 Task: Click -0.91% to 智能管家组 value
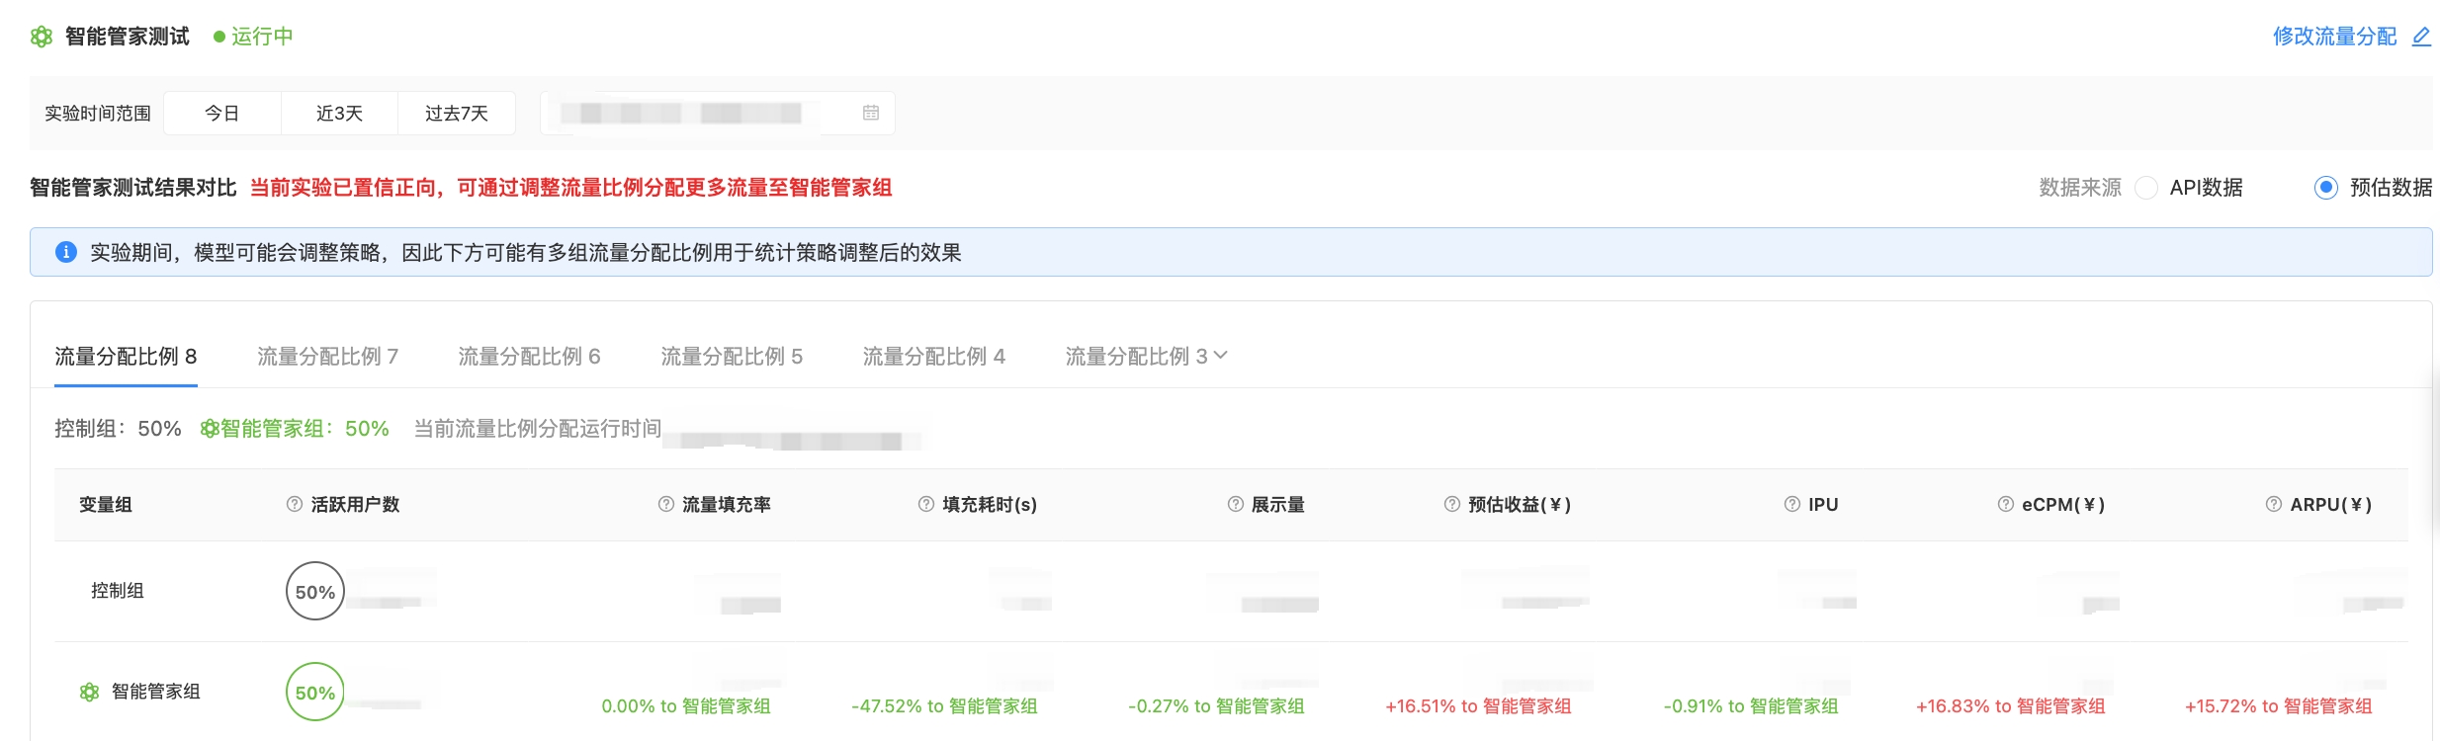(1751, 706)
